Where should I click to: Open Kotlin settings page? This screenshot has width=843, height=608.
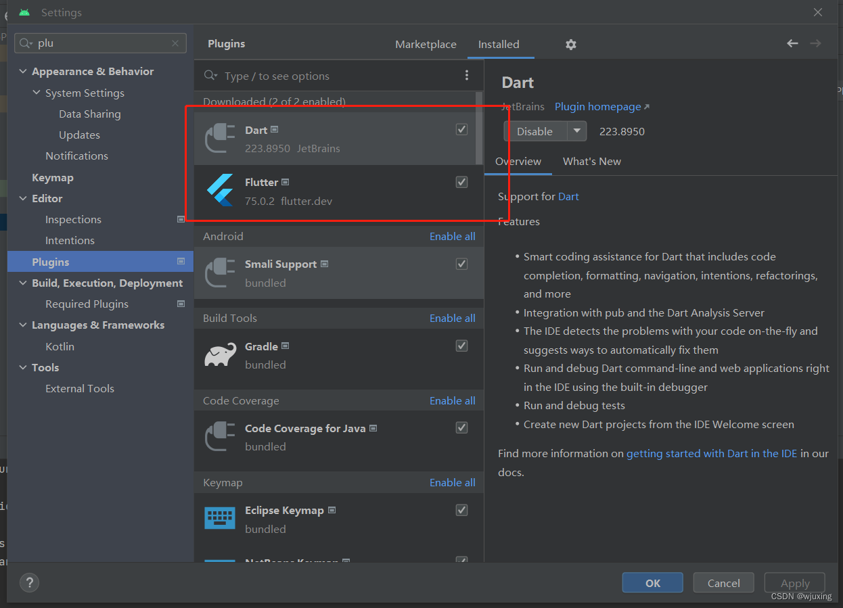point(60,346)
